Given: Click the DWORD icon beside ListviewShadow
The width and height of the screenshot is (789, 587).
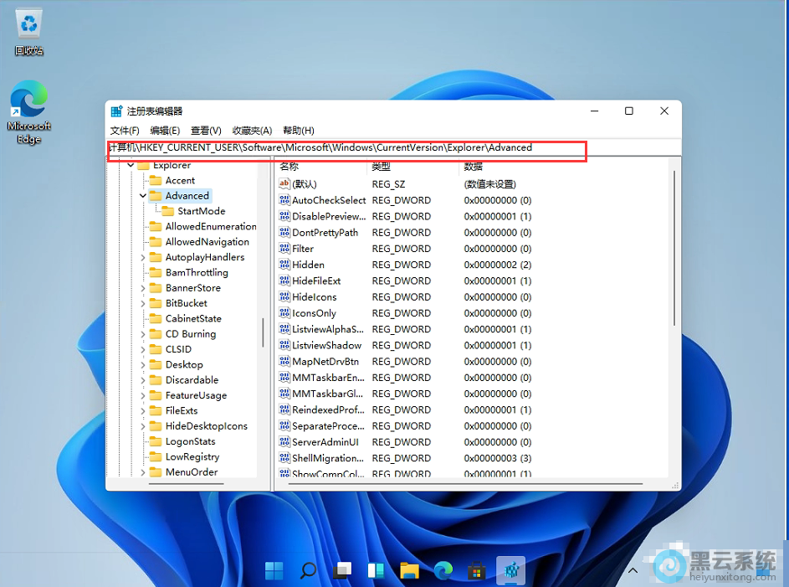Looking at the screenshot, I should click(284, 346).
